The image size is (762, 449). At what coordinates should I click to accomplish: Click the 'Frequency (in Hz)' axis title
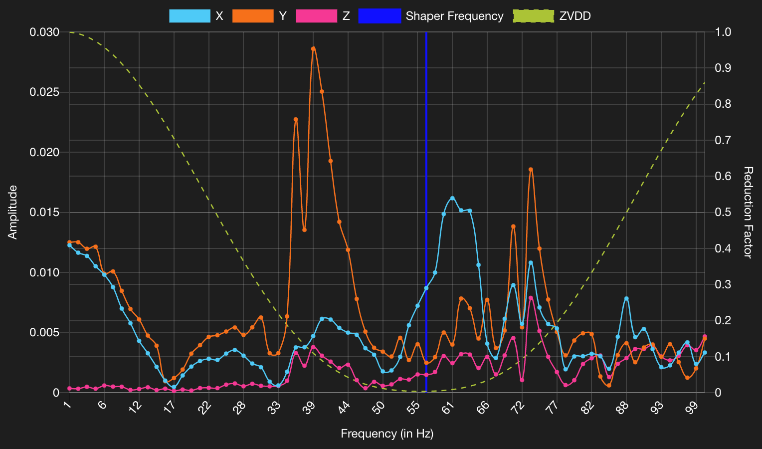[x=387, y=434]
